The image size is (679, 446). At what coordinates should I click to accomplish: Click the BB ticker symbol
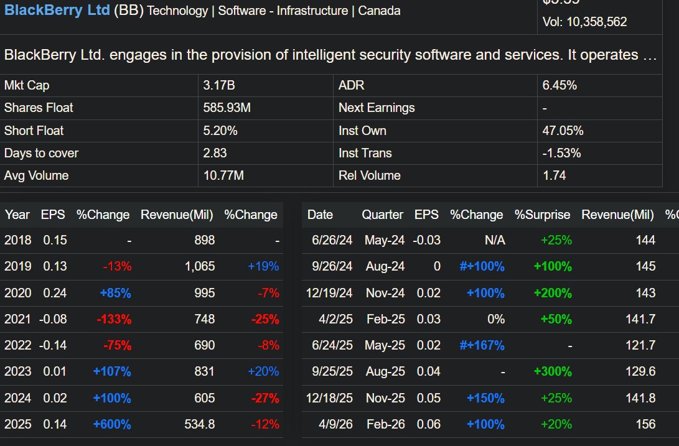[129, 10]
